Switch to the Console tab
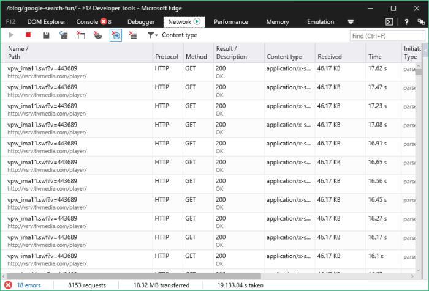429x291 pixels. (x=94, y=21)
